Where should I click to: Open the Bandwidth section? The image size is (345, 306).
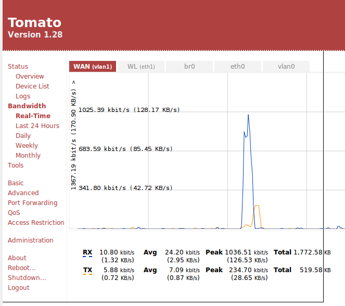(27, 106)
